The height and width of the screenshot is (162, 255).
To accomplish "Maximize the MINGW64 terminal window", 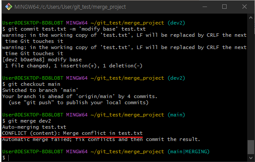I will click(224, 7).
